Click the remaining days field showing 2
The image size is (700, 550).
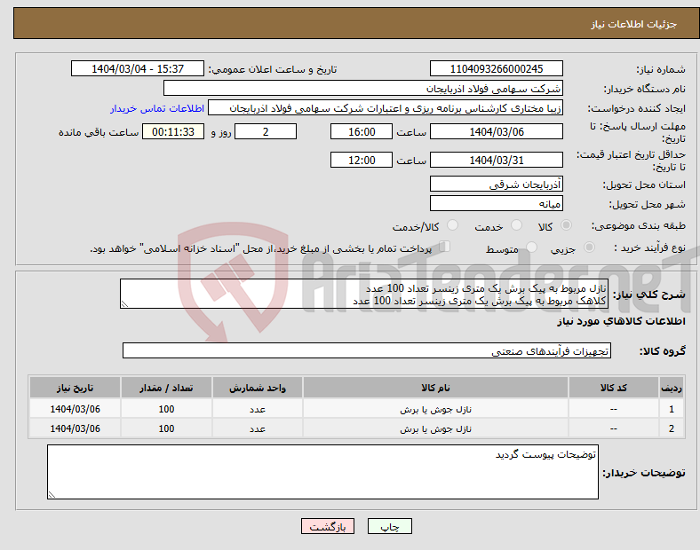[266, 131]
